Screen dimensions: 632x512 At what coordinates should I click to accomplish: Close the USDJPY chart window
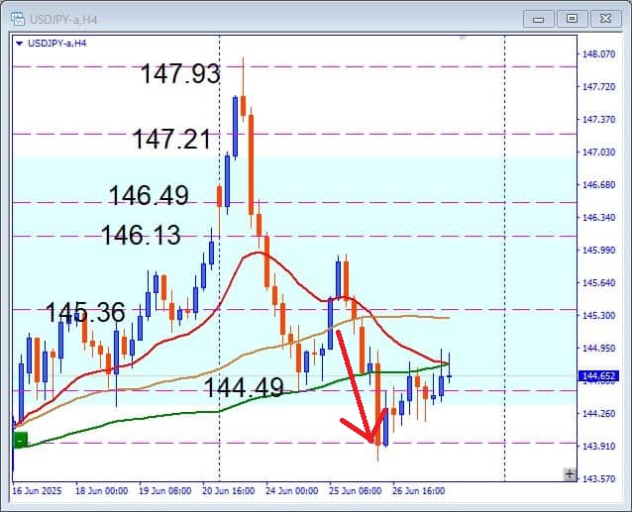(605, 19)
